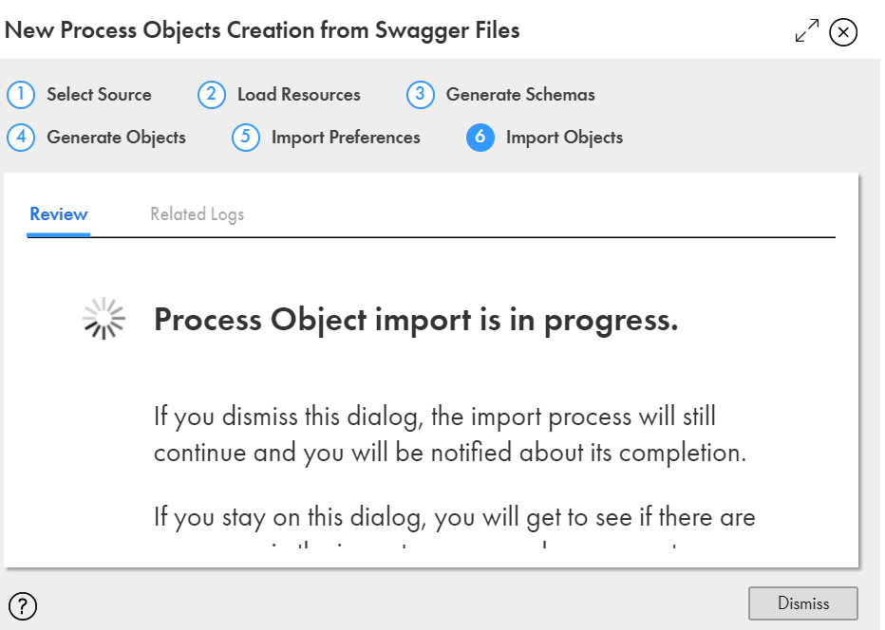Click the Import Objects step label
This screenshot has height=630, width=885.
[564, 138]
